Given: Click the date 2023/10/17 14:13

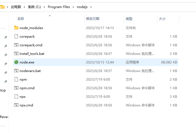Looking at the screenshot, I should [x=100, y=28].
